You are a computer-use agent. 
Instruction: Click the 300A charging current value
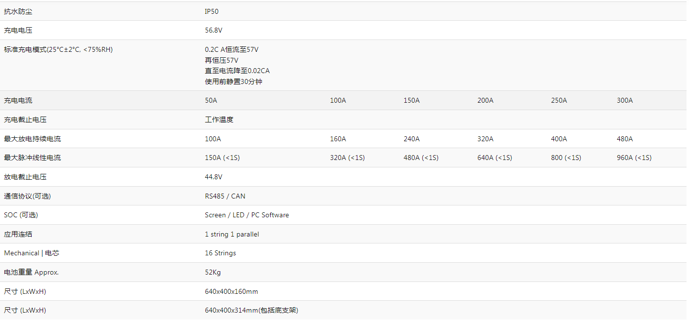(625, 101)
